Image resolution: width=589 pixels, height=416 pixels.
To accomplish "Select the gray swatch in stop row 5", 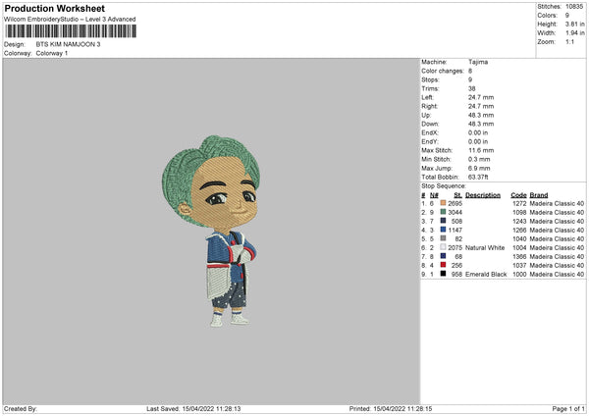I will 443,238.
